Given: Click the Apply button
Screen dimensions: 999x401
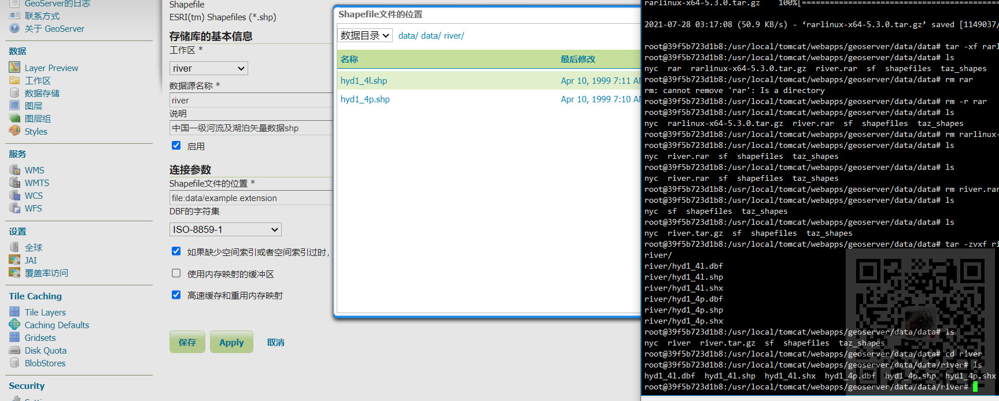Looking at the screenshot, I should (231, 342).
